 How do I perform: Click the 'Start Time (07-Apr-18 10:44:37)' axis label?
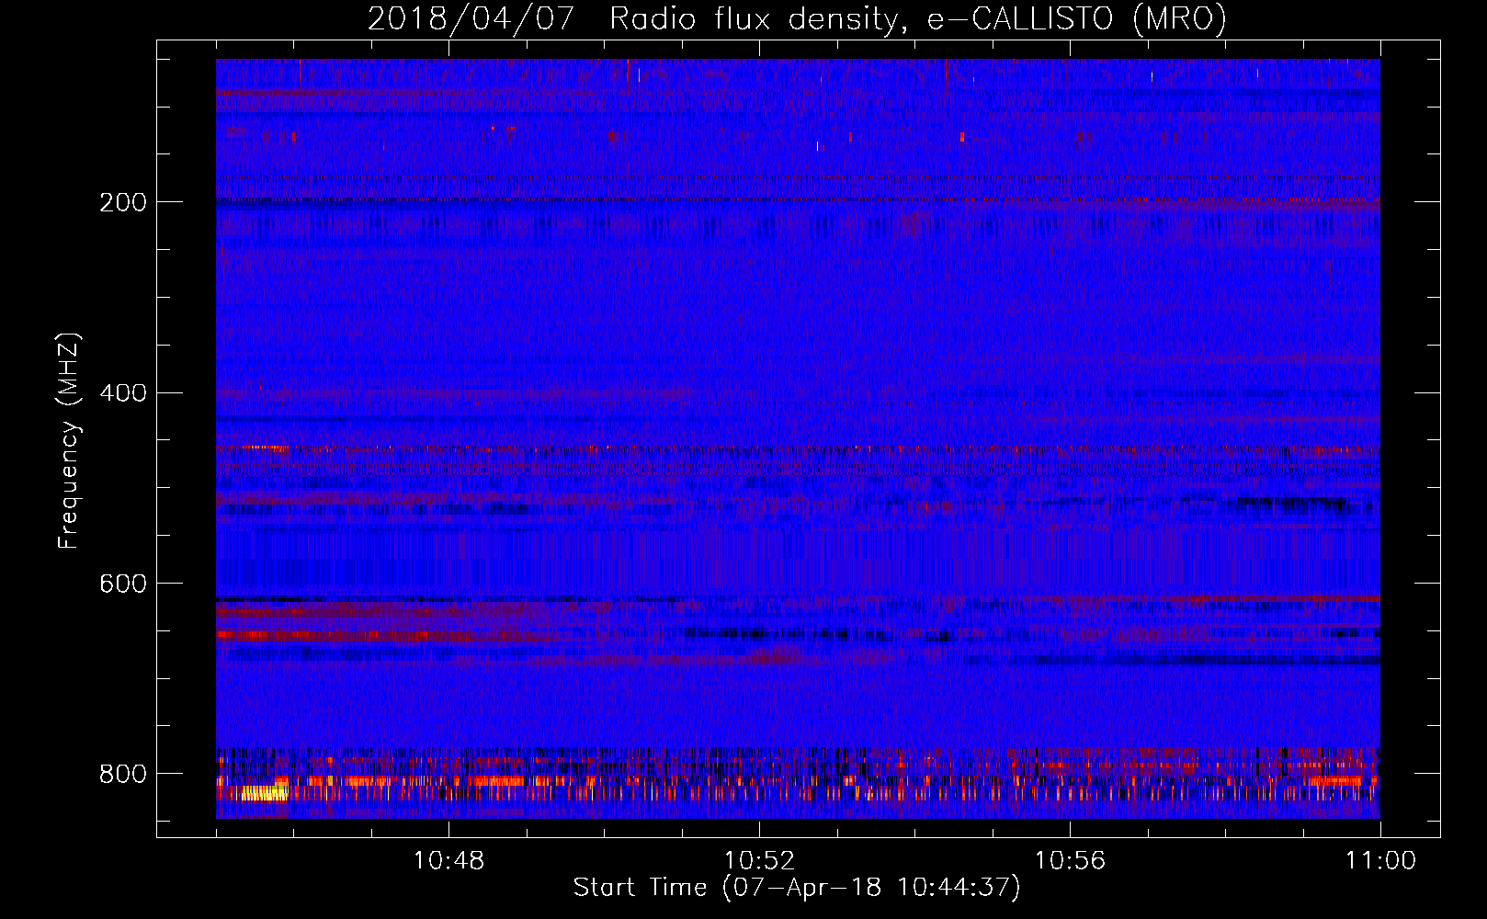coord(797,888)
